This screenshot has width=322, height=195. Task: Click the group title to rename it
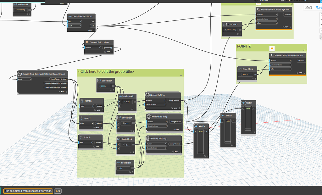107,71
